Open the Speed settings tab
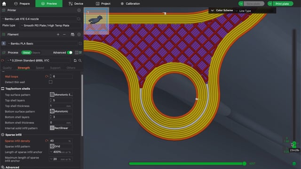 pyautogui.click(x=40, y=68)
